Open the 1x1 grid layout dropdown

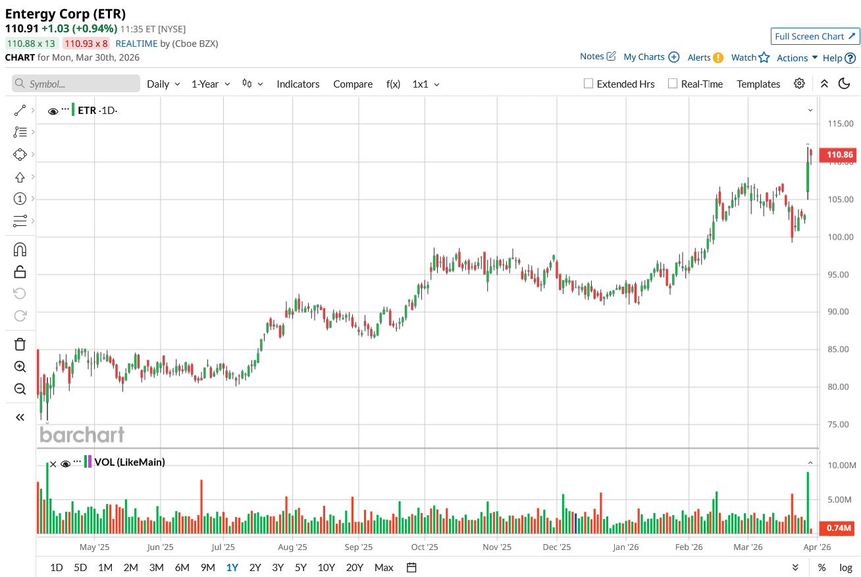[x=426, y=84]
